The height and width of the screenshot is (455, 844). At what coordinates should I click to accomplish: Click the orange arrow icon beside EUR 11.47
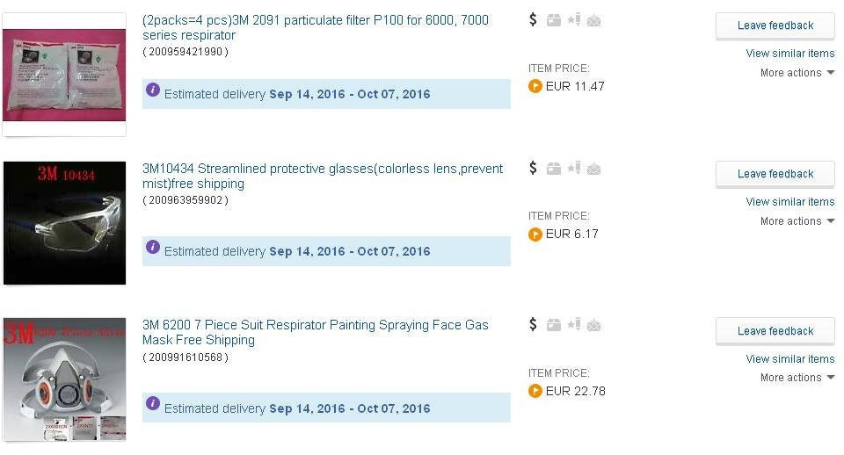pos(535,86)
